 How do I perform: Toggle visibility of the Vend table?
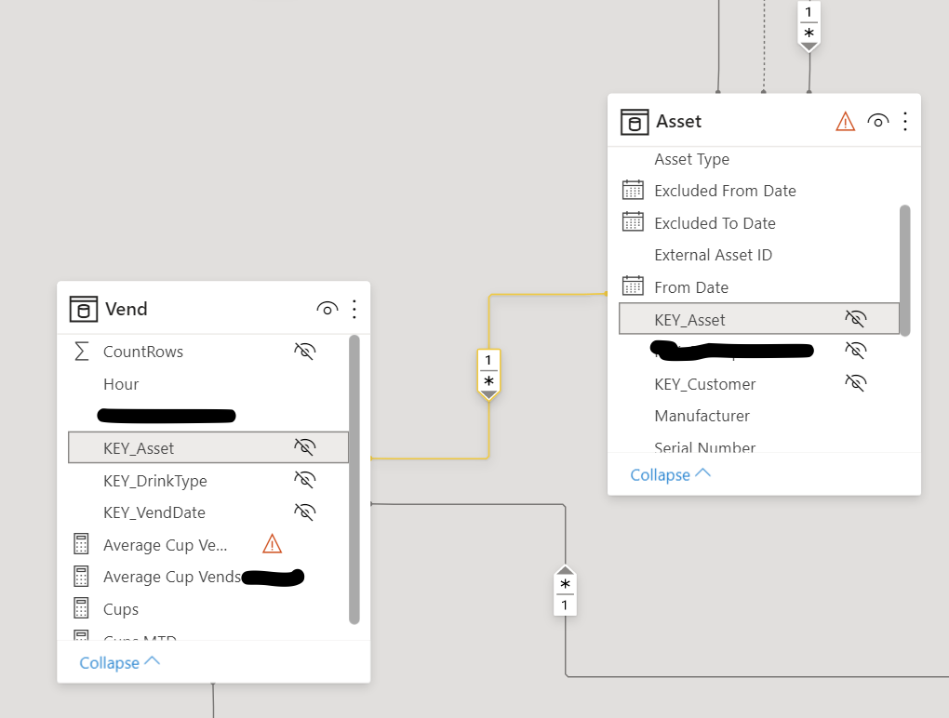click(327, 309)
